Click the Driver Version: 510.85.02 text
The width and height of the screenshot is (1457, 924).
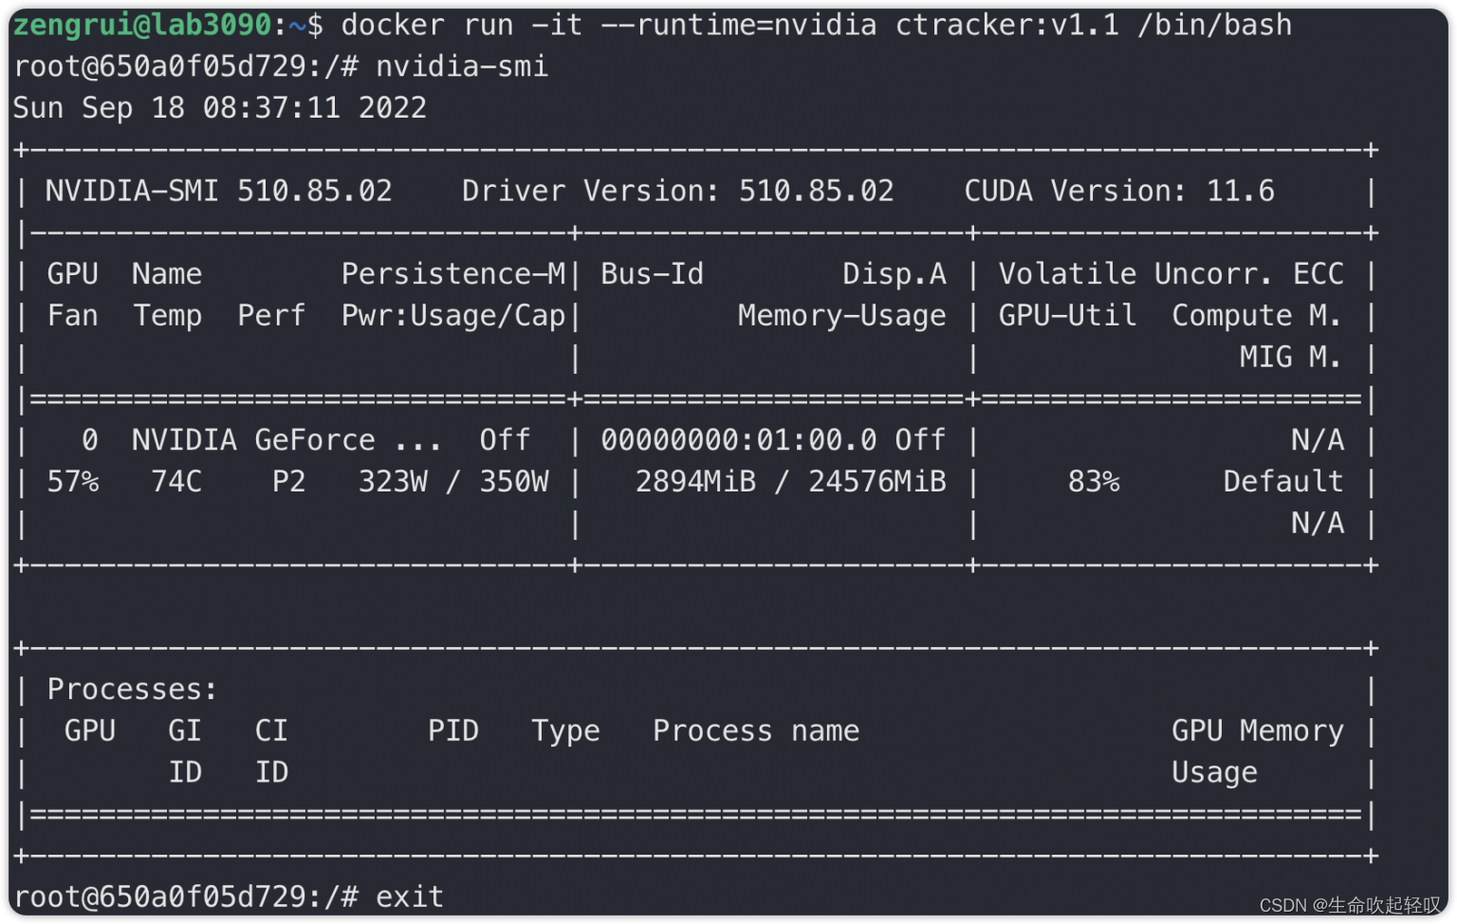click(678, 191)
